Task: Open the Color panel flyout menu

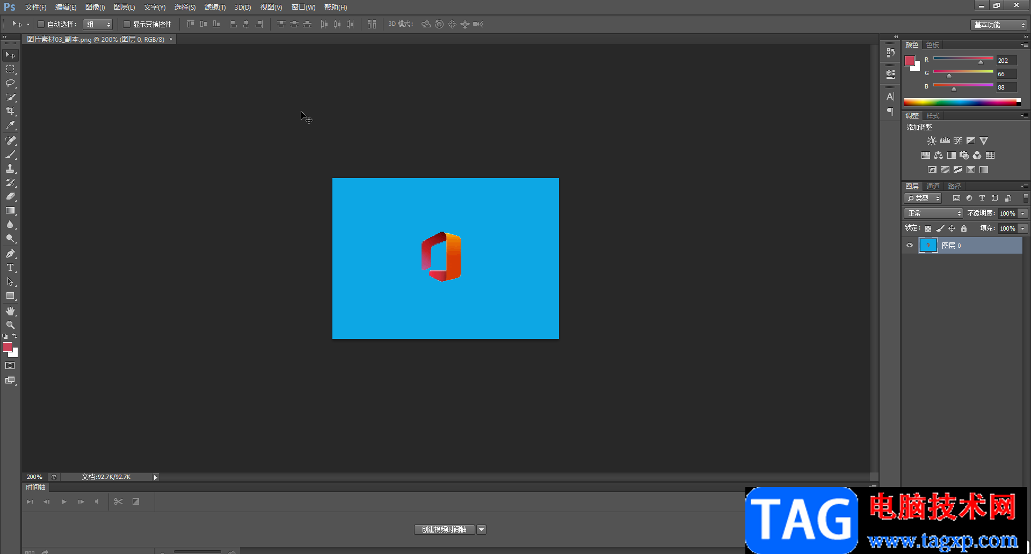Action: 1024,45
